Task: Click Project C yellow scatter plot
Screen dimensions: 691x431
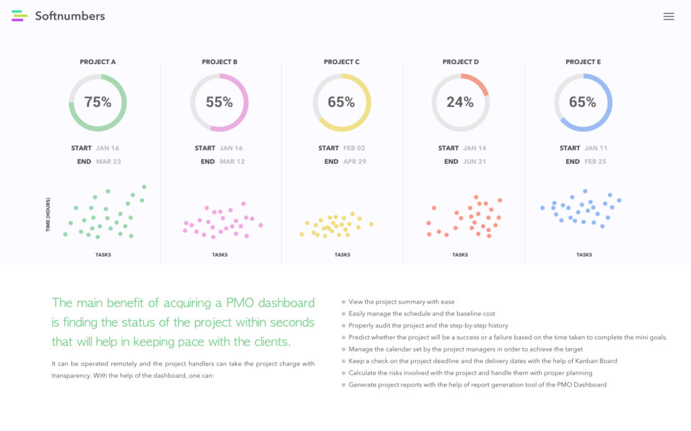Action: [336, 226]
